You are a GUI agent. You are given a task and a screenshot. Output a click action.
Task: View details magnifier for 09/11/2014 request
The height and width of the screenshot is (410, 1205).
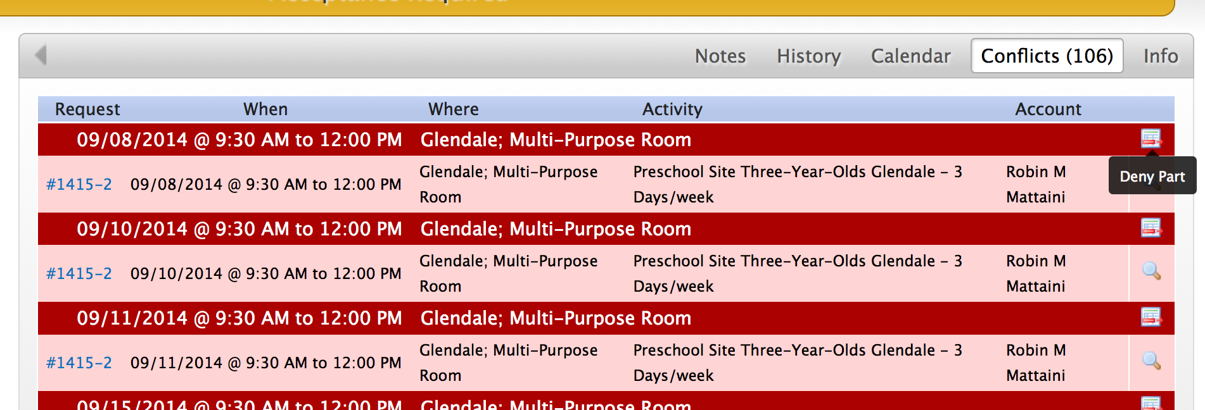pos(1151,361)
